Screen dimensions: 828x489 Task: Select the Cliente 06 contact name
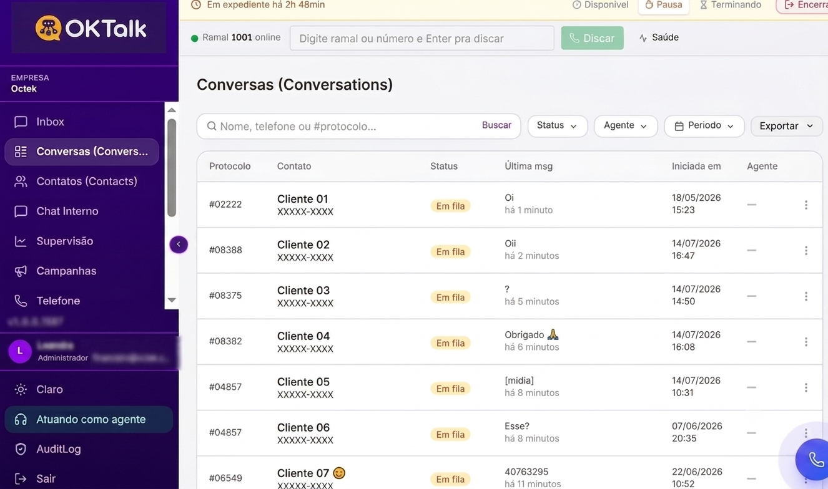pyautogui.click(x=303, y=427)
